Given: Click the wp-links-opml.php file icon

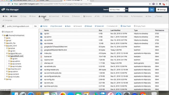Looking at the screenshot, I should 41,86.
